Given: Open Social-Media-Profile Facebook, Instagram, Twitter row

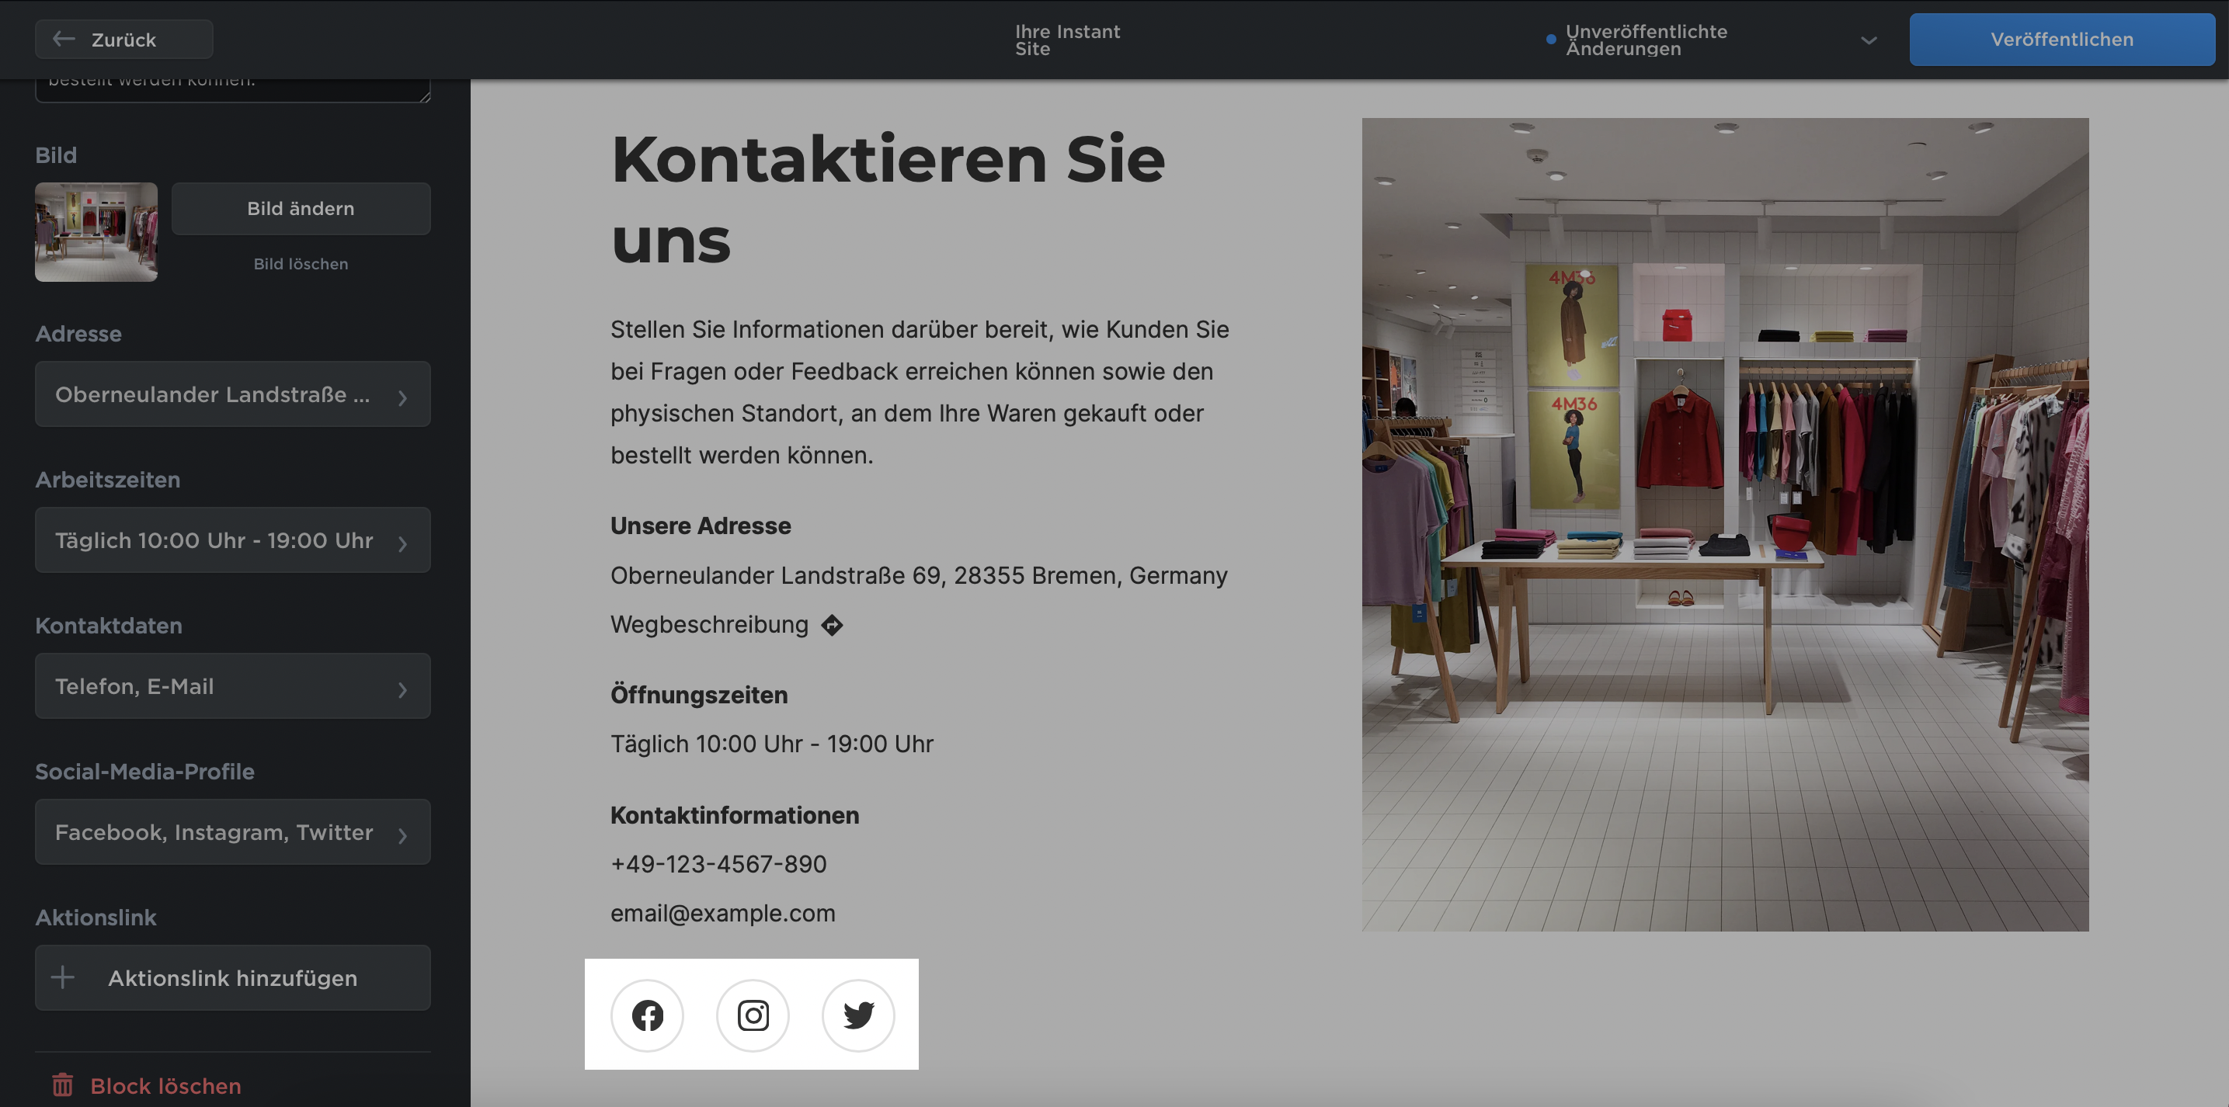Looking at the screenshot, I should point(232,832).
